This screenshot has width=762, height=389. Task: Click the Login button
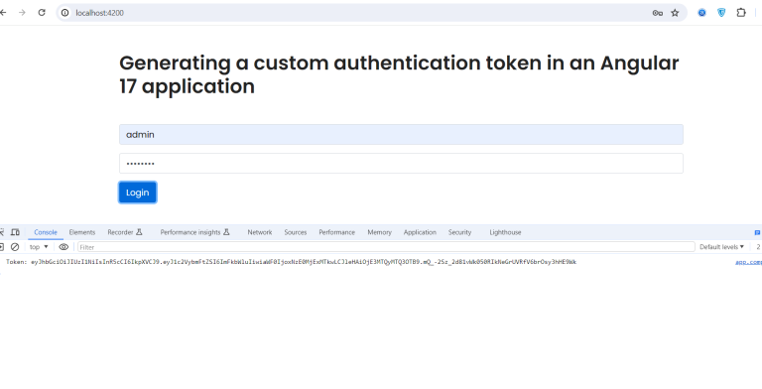coord(138,193)
